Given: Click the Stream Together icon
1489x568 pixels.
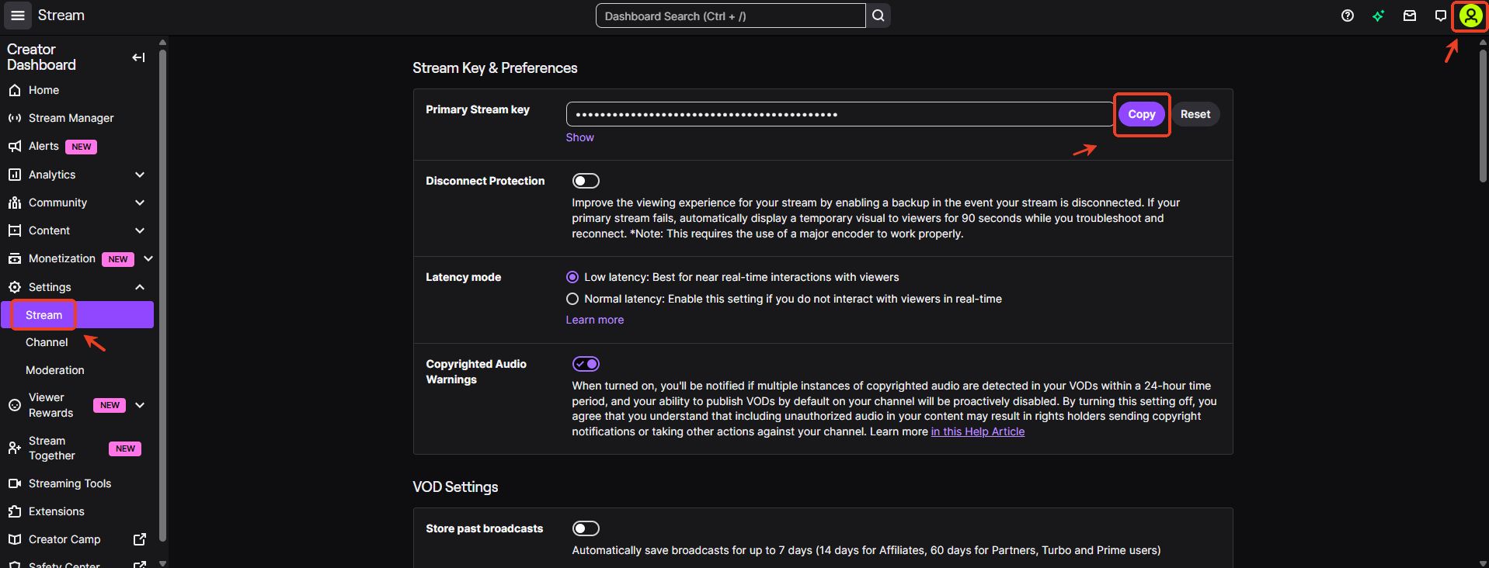Looking at the screenshot, I should point(14,448).
